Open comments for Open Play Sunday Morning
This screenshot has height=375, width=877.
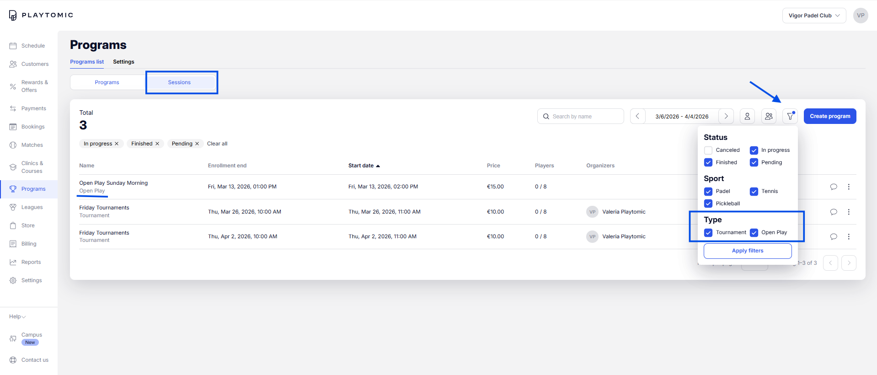point(834,187)
